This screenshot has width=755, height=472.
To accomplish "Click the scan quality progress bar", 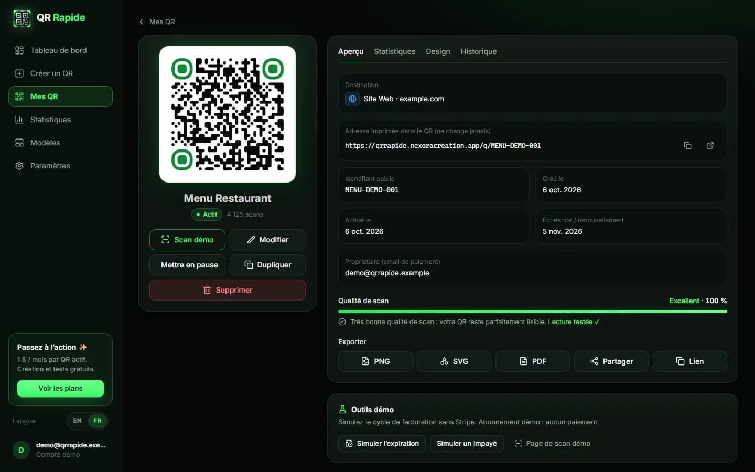I will tap(533, 312).
